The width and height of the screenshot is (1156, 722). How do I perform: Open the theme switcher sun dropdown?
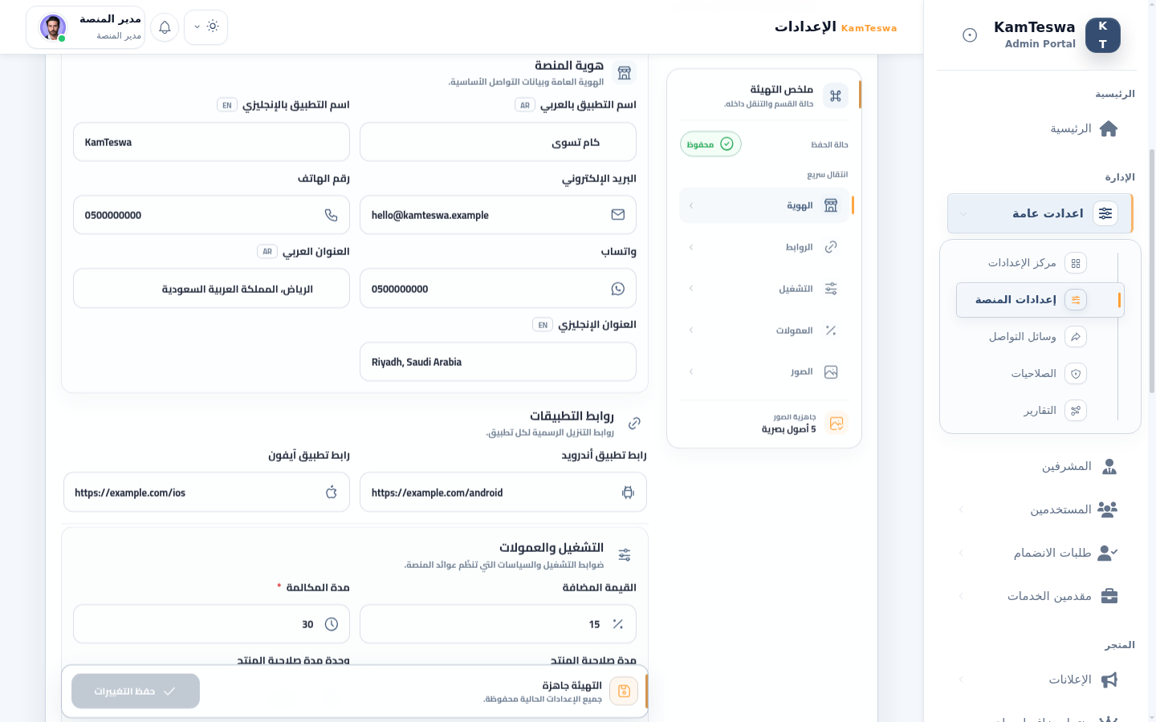coord(206,27)
